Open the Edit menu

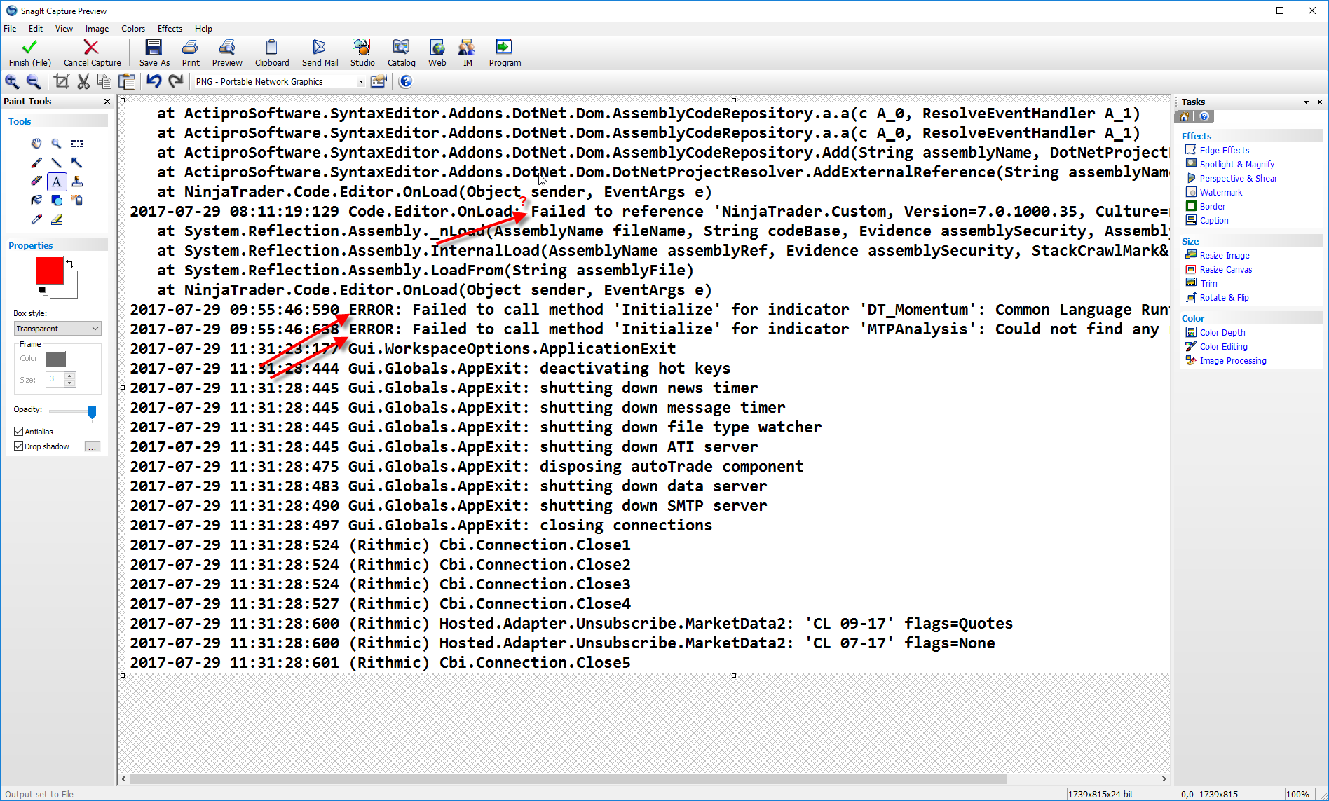pyautogui.click(x=36, y=29)
